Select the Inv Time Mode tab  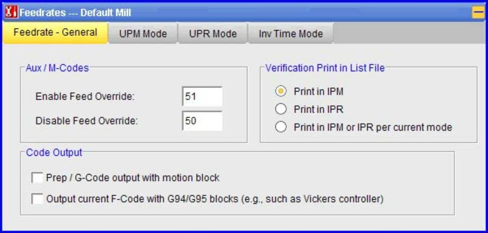[291, 34]
